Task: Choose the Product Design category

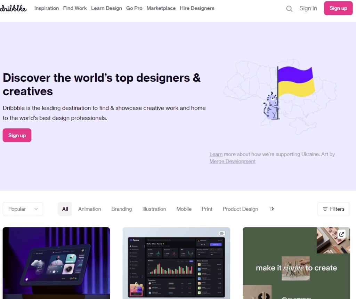Action: coord(240,209)
